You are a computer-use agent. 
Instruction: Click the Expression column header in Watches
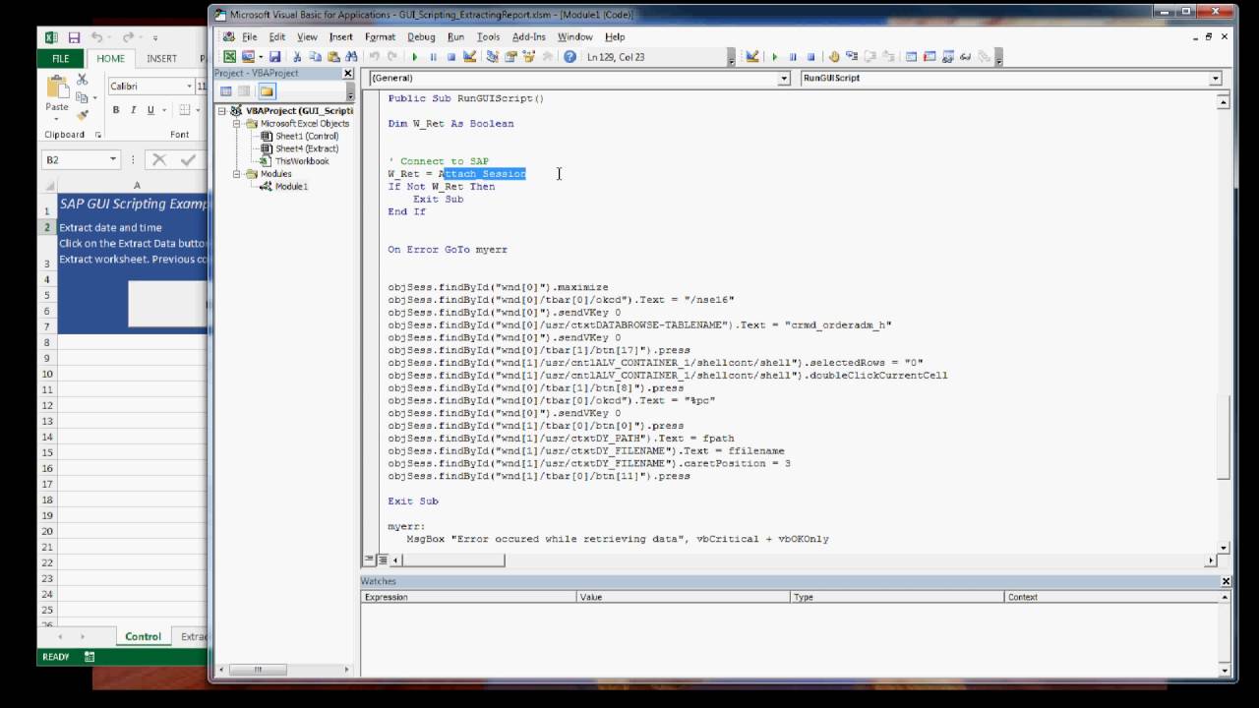(x=468, y=597)
